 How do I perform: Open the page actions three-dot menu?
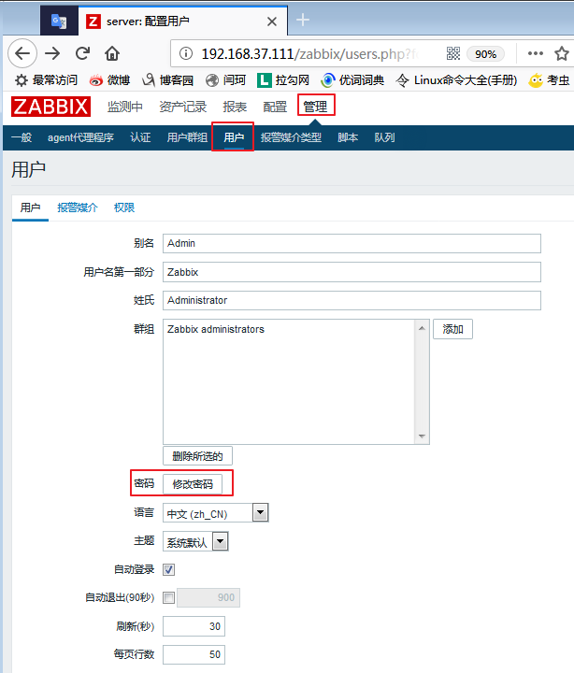tap(536, 53)
